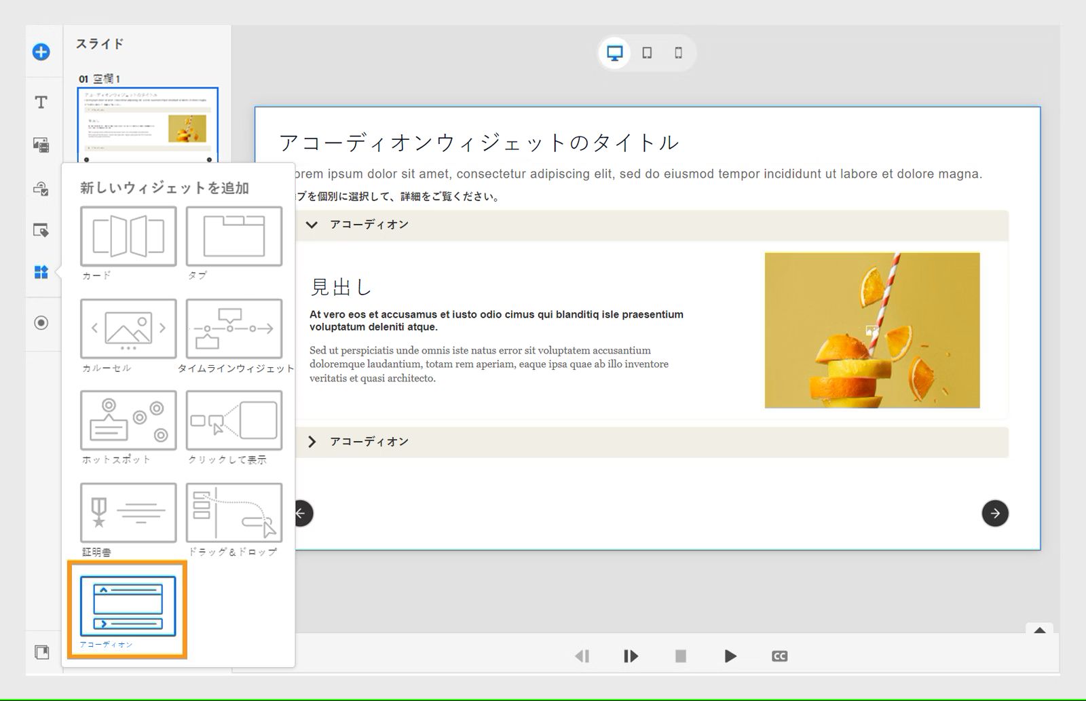Click the 見出し heading text

(341, 287)
